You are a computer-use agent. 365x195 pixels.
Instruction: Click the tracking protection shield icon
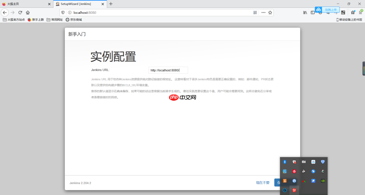click(x=63, y=12)
